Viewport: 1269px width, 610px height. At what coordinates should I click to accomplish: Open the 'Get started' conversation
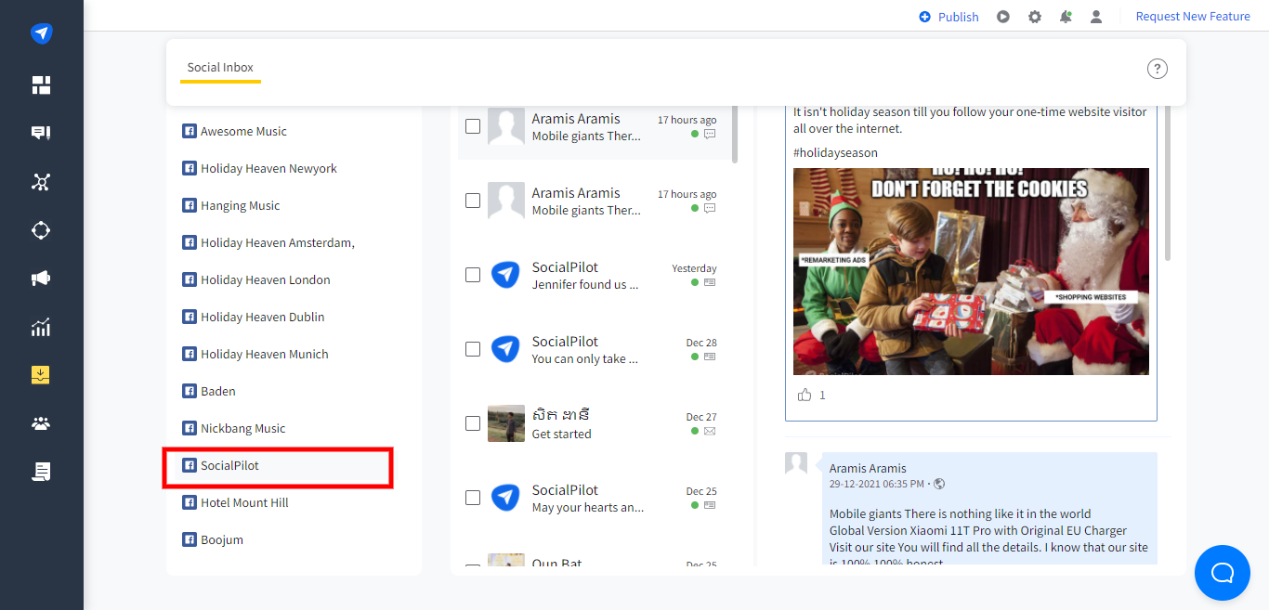595,423
